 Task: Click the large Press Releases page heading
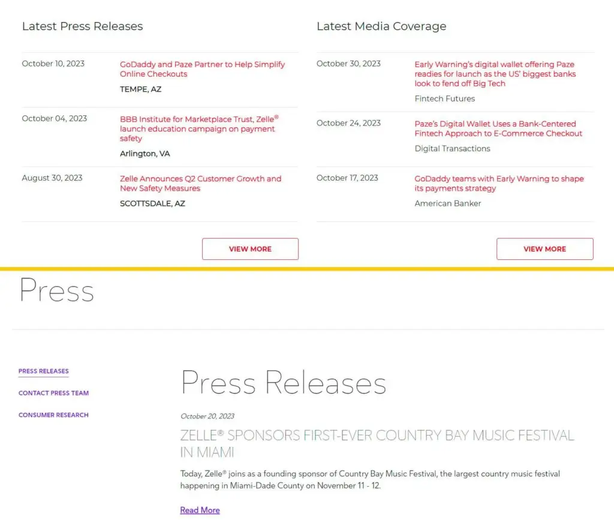(283, 383)
